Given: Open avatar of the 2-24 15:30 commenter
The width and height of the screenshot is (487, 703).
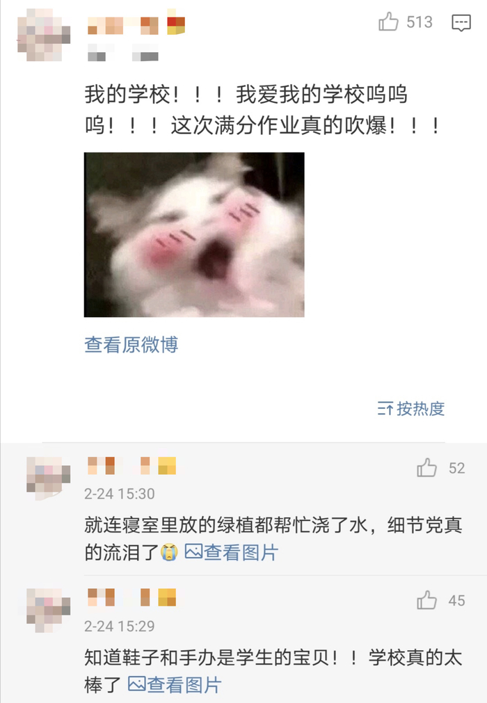Looking at the screenshot, I should (49, 478).
